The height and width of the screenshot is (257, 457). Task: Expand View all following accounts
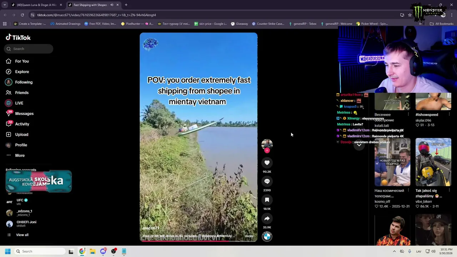22,235
